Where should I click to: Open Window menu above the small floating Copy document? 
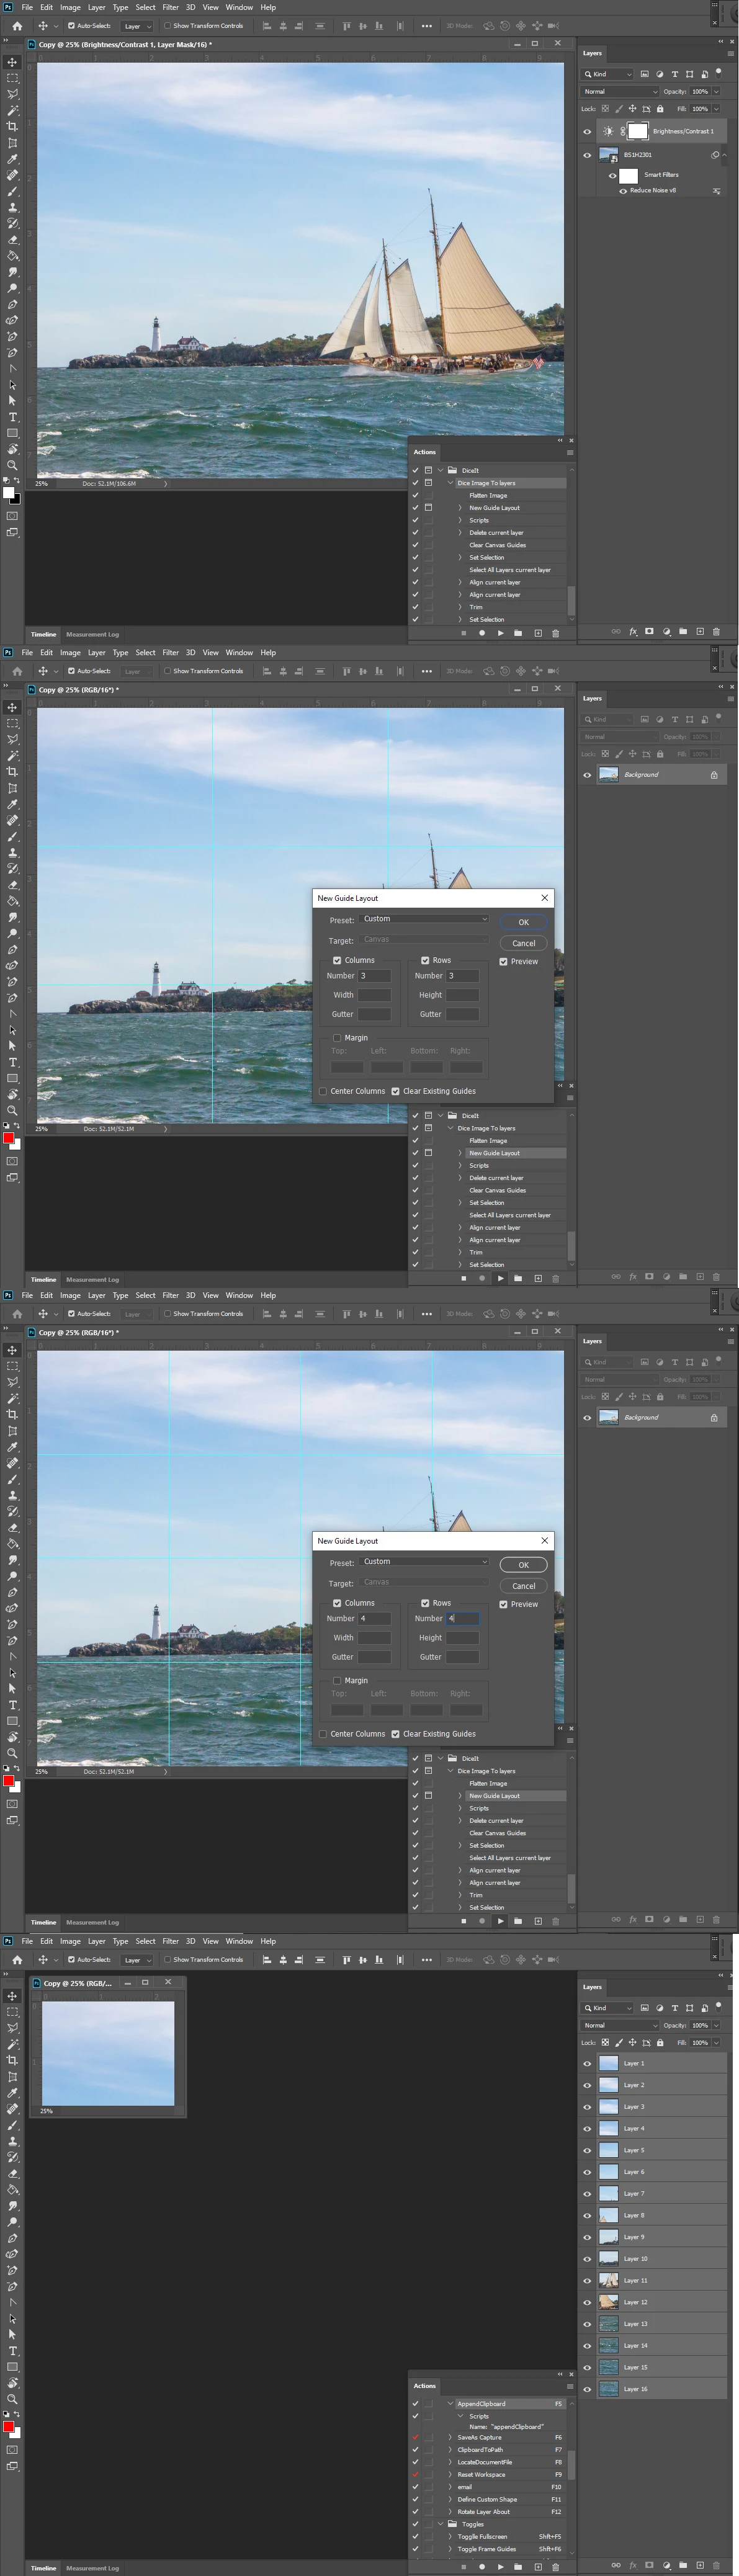(x=239, y=1941)
